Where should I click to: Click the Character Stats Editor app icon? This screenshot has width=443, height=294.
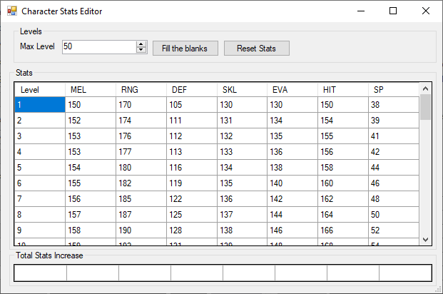coord(12,11)
